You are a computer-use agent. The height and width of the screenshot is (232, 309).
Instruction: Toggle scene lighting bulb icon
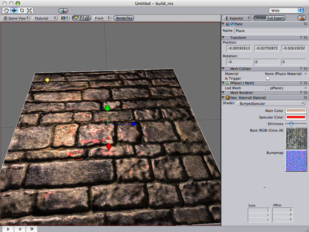coord(75,18)
